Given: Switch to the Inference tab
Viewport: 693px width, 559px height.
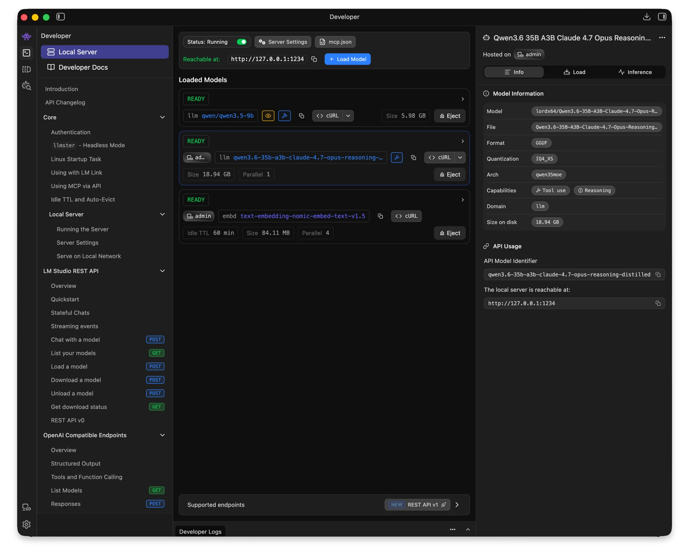Looking at the screenshot, I should click(x=635, y=72).
